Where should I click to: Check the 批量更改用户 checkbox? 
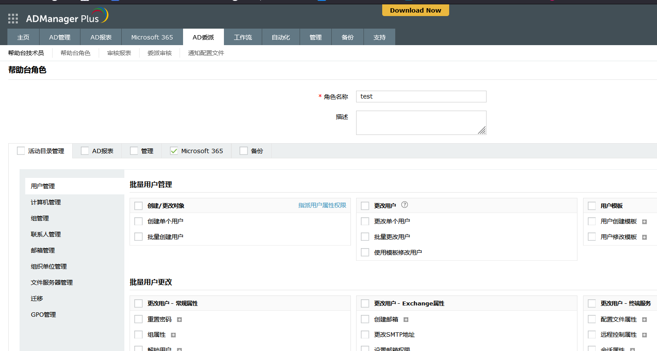365,237
